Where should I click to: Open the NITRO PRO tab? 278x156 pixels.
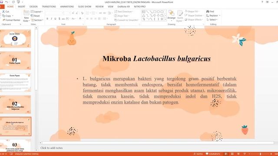coord(140,6)
